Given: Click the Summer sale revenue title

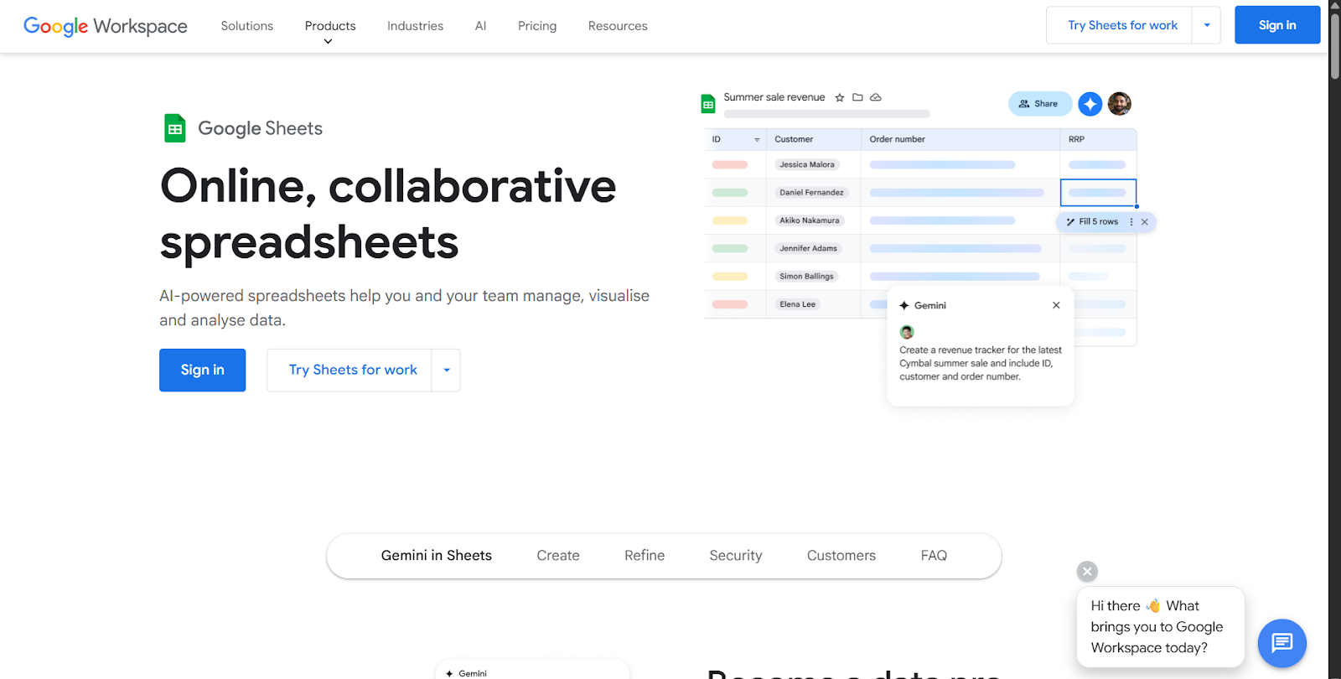Looking at the screenshot, I should point(774,97).
